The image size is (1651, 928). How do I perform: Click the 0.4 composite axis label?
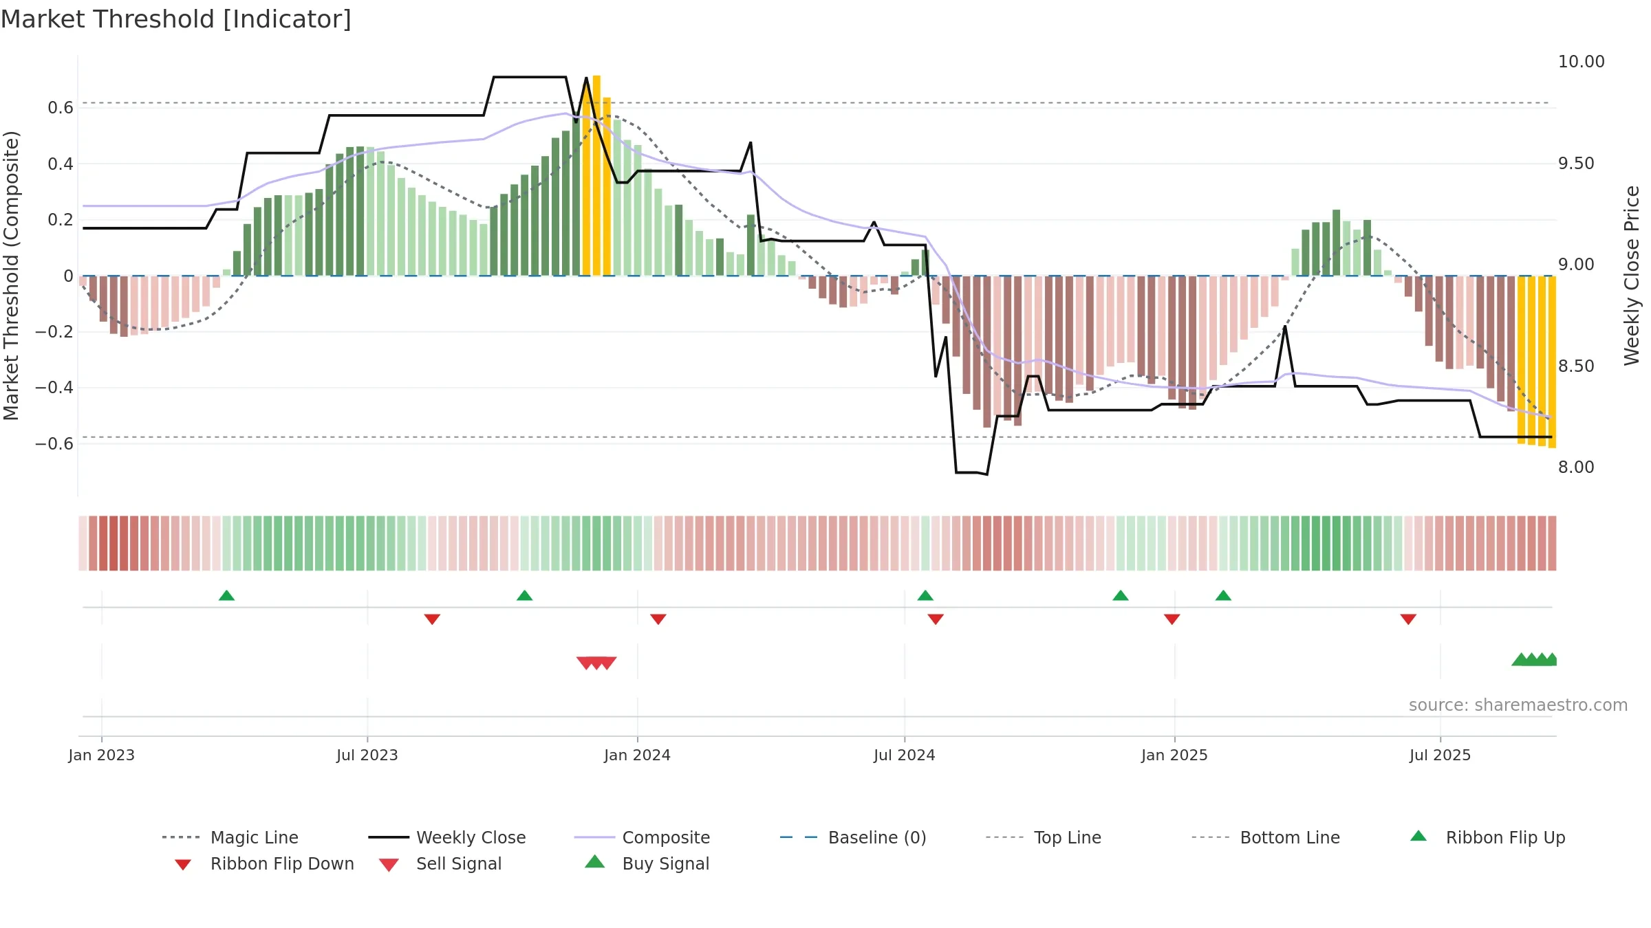coord(61,164)
